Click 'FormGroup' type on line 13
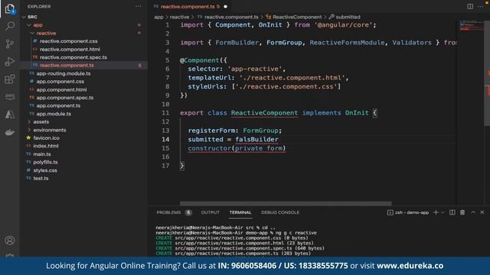The image size is (490, 275). pos(260,131)
